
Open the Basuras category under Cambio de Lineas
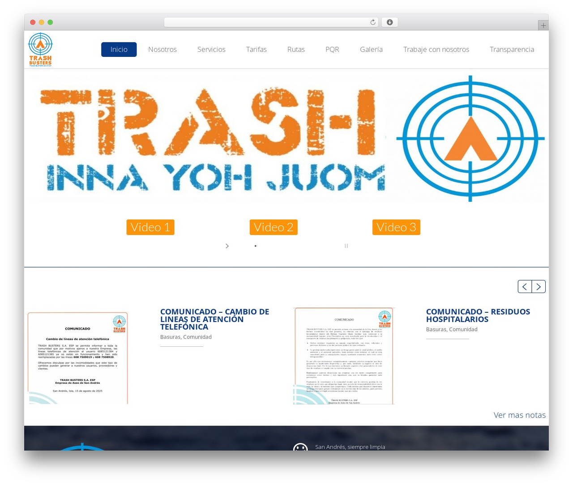(171, 337)
